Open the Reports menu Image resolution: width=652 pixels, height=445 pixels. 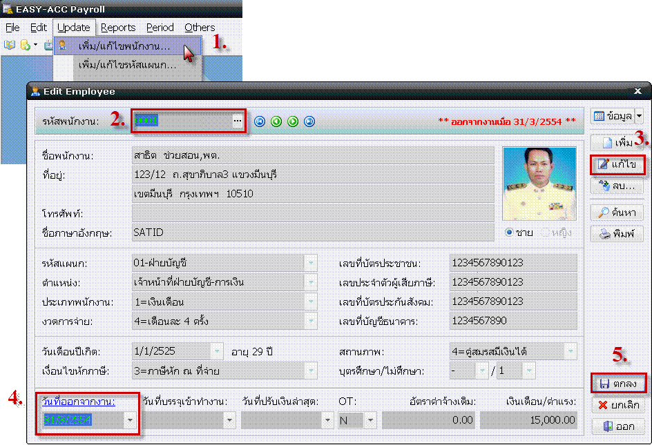point(118,28)
